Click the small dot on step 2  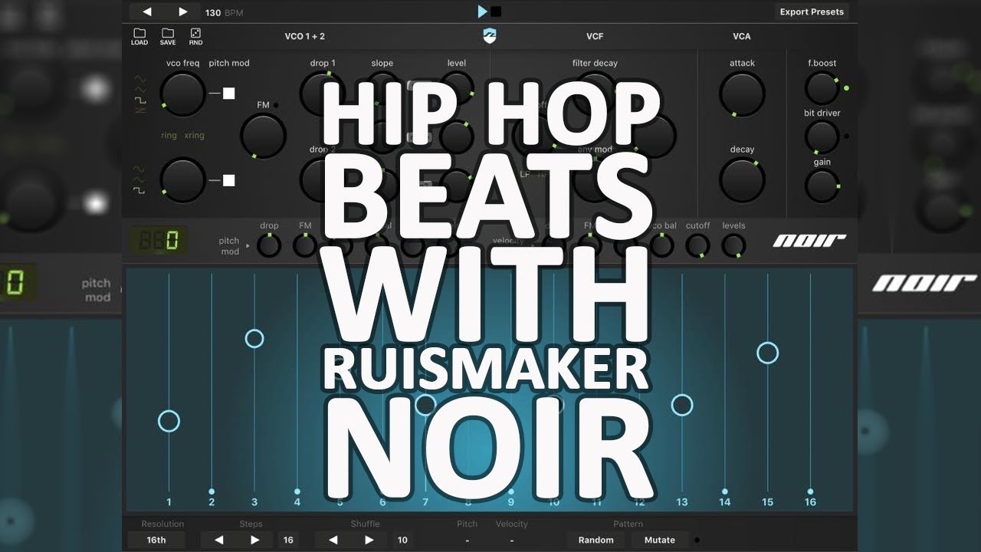pyautogui.click(x=212, y=491)
